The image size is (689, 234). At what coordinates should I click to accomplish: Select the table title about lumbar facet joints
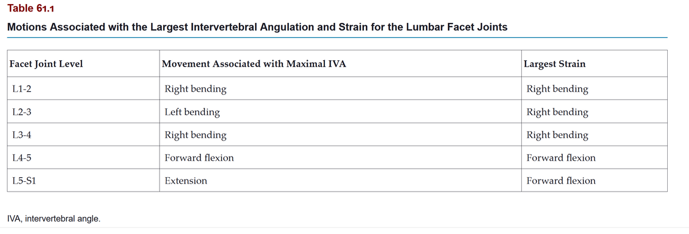click(x=257, y=27)
